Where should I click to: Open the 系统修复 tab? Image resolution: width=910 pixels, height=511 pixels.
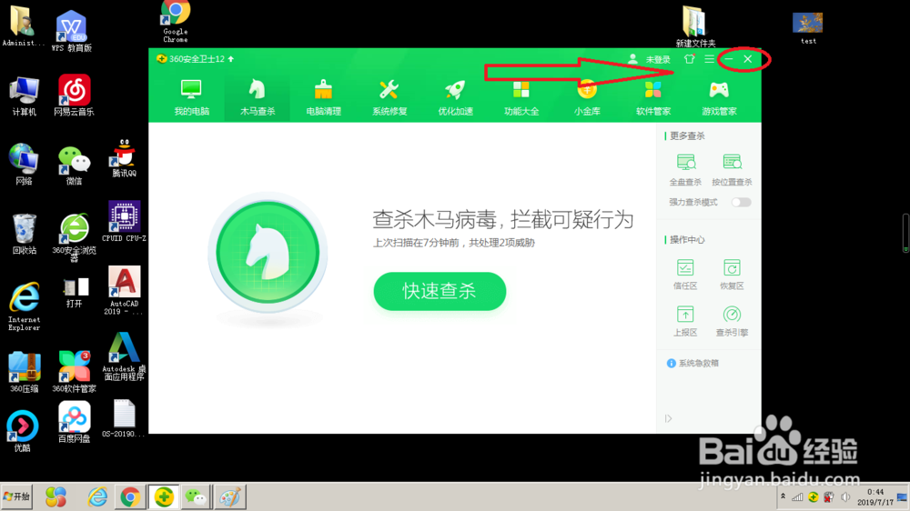coord(389,97)
